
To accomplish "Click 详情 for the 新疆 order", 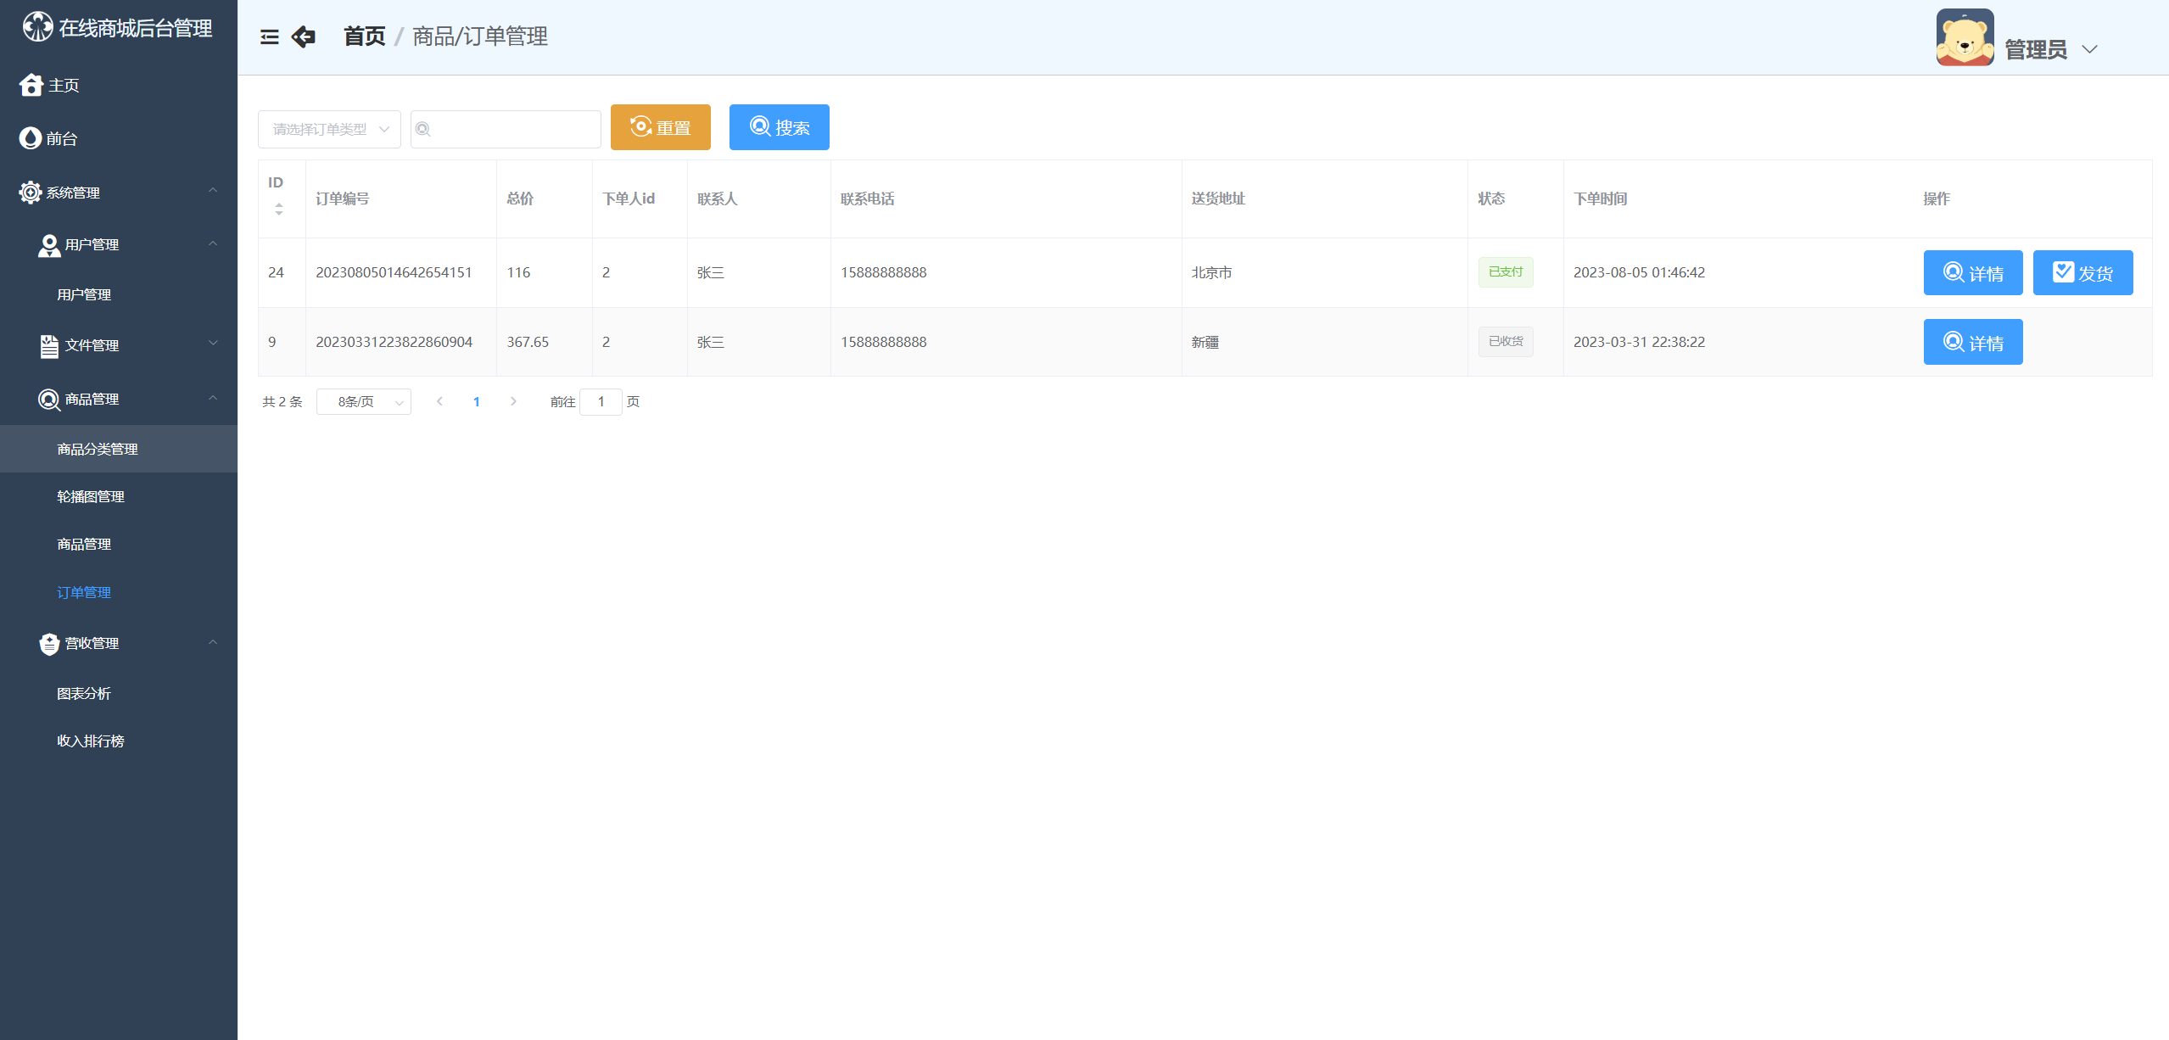I will pyautogui.click(x=1972, y=343).
